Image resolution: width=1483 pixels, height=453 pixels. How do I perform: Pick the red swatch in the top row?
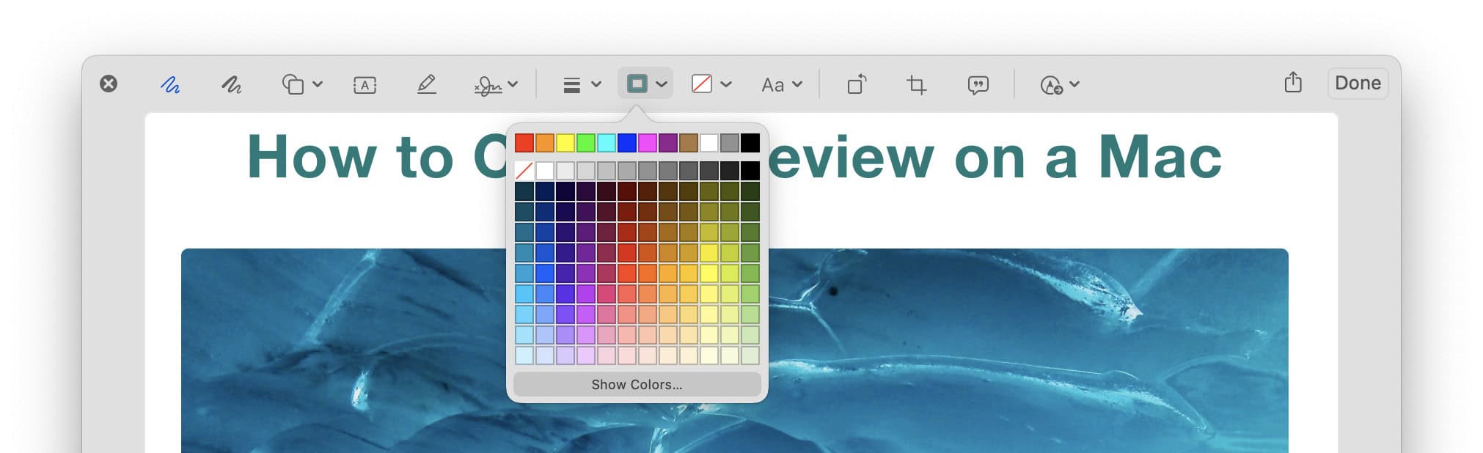(524, 142)
